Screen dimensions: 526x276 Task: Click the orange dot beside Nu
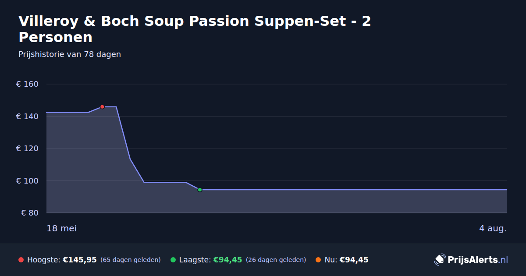tap(318, 260)
